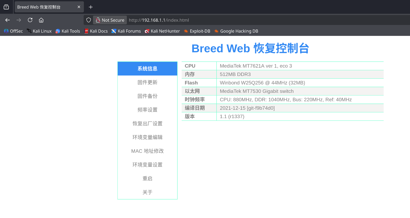The width and height of the screenshot is (410, 218).
Task: Click the 以太网 row label
Action: click(192, 91)
